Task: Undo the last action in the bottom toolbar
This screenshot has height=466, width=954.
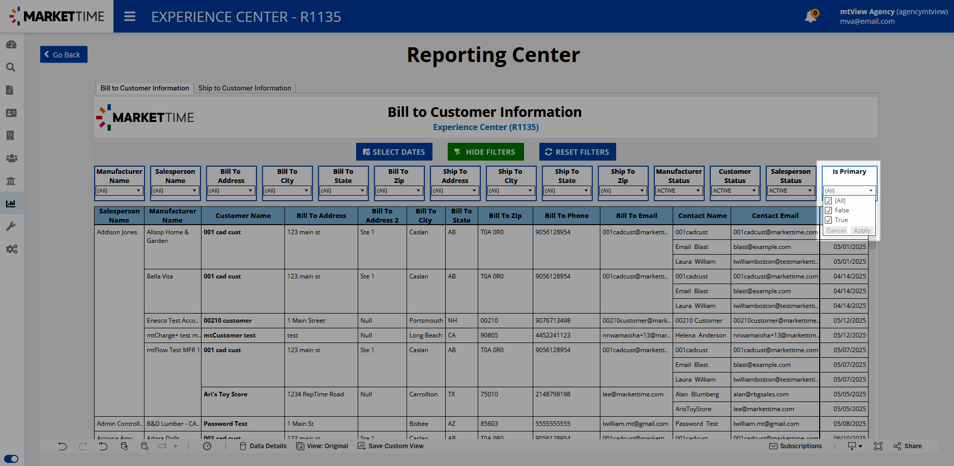Action: click(x=62, y=446)
